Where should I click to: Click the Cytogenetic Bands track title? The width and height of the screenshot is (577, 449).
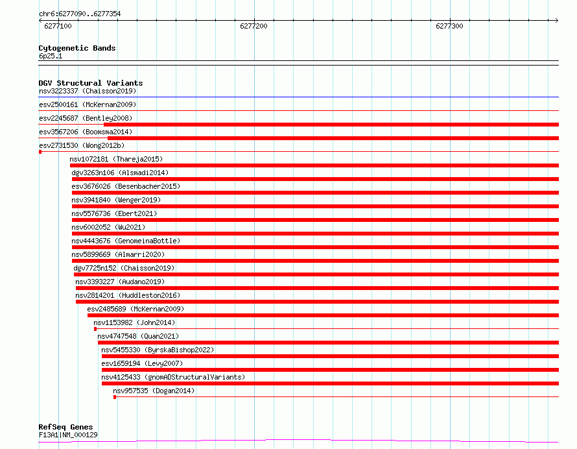[77, 48]
